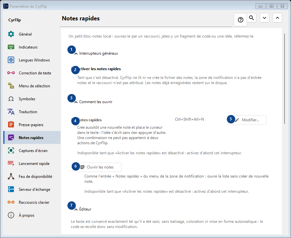The image size is (291, 238).
Task: Click the CyrFlip app icon in title bar
Action: tap(6, 6)
